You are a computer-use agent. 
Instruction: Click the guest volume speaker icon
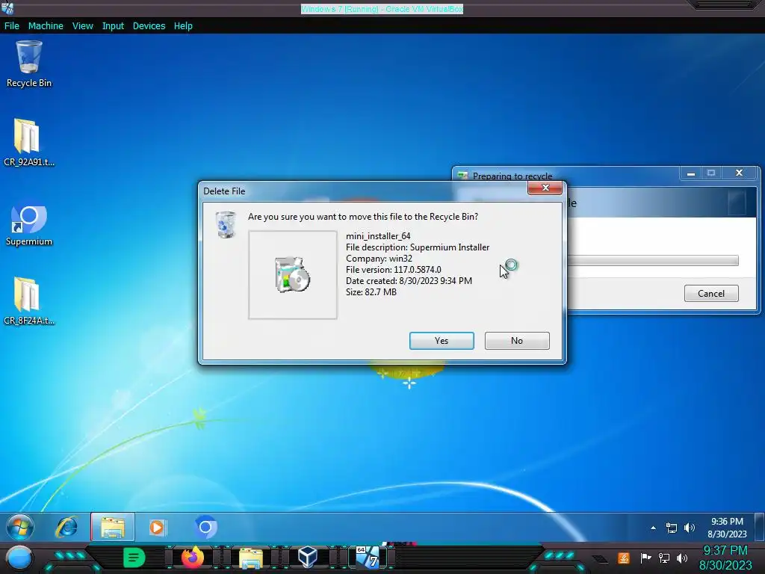(x=690, y=528)
